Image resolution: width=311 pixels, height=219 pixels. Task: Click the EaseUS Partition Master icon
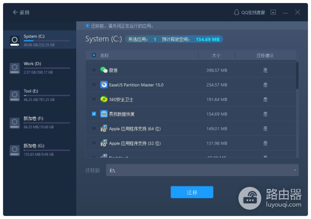pos(104,84)
